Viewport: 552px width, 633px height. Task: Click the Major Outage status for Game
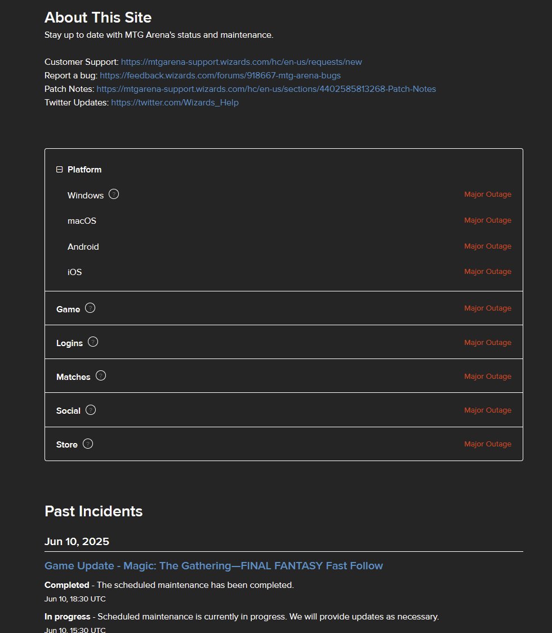tap(487, 308)
